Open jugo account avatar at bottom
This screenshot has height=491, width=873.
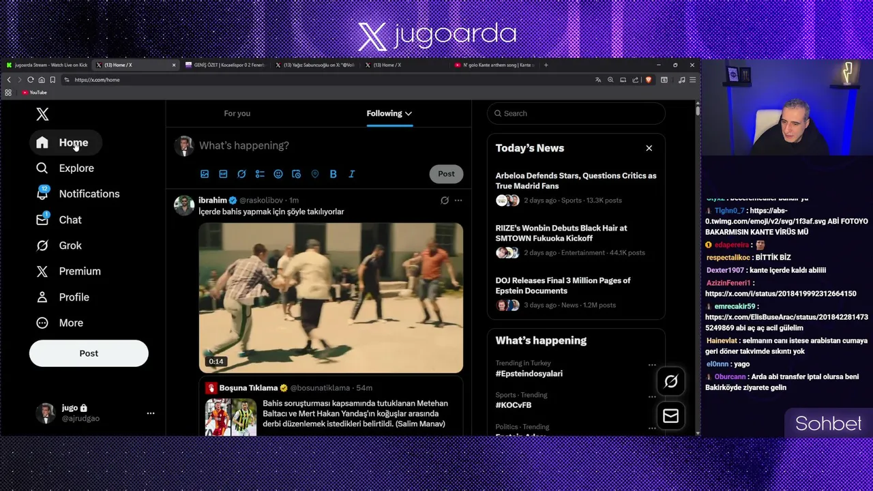[x=46, y=413]
